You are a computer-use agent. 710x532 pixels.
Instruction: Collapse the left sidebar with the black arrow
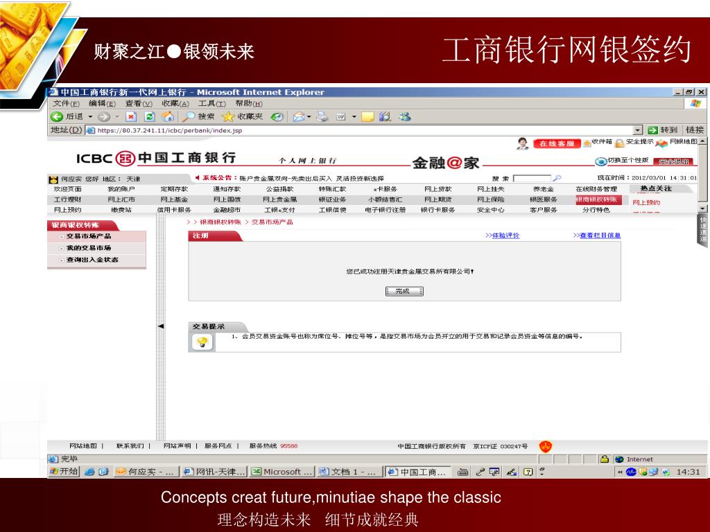tap(161, 326)
